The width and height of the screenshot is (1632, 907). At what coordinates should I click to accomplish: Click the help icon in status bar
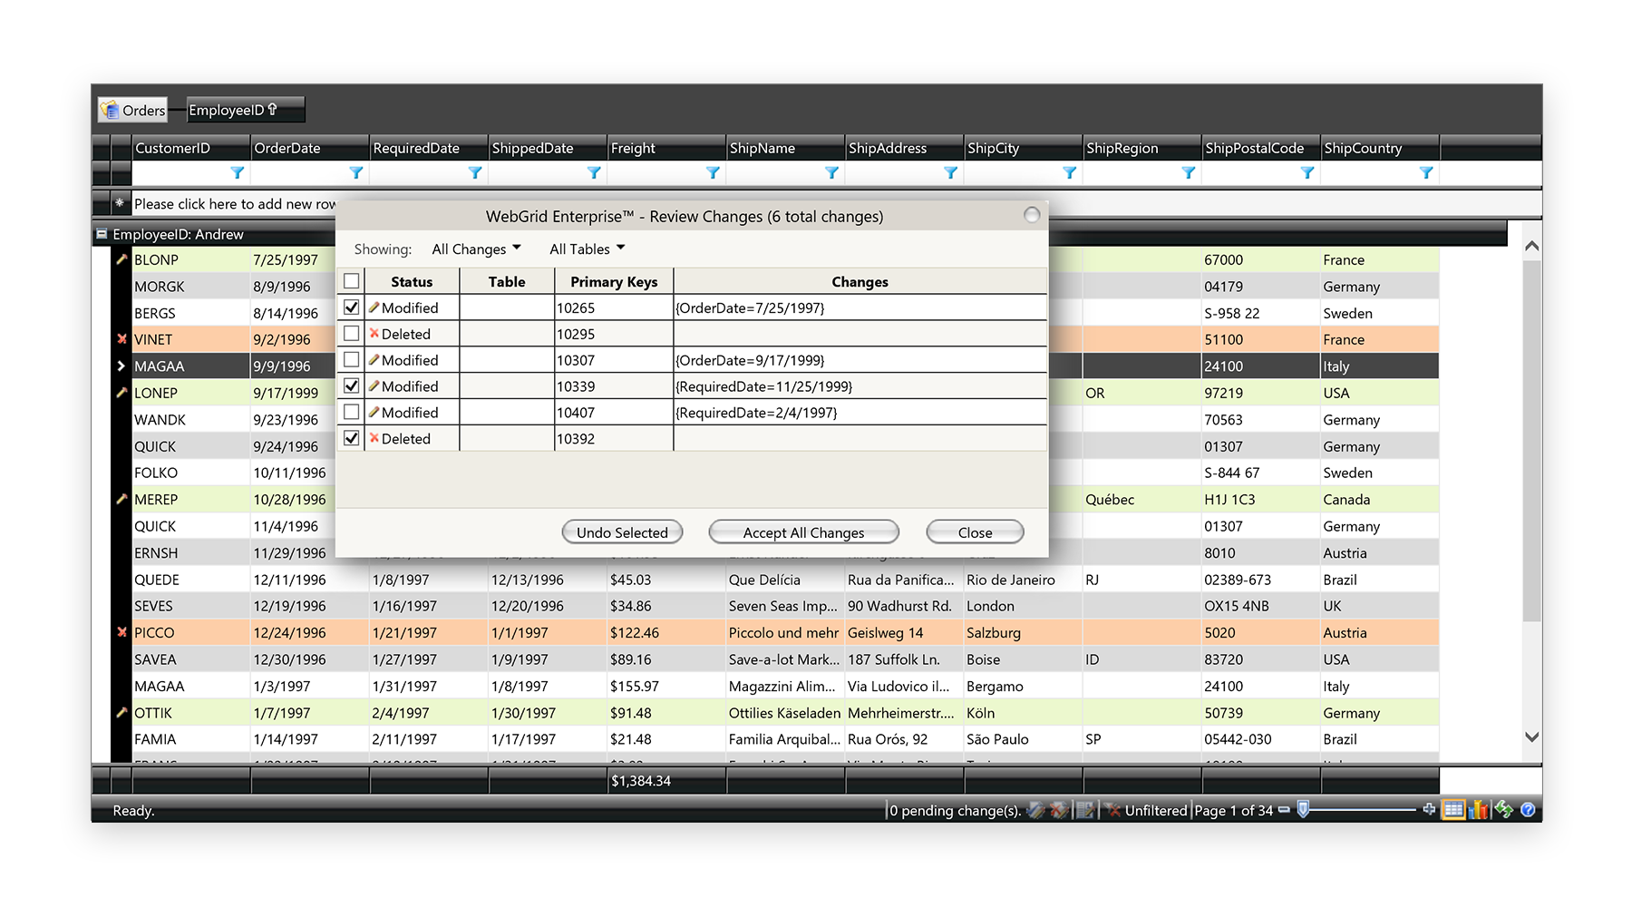[x=1528, y=810]
